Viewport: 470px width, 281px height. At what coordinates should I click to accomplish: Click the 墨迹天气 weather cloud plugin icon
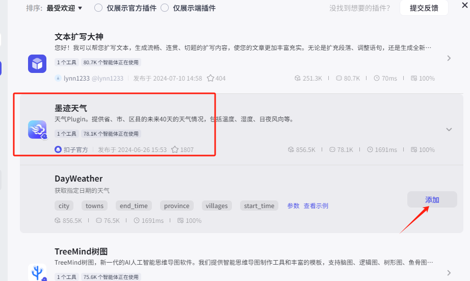point(37,130)
